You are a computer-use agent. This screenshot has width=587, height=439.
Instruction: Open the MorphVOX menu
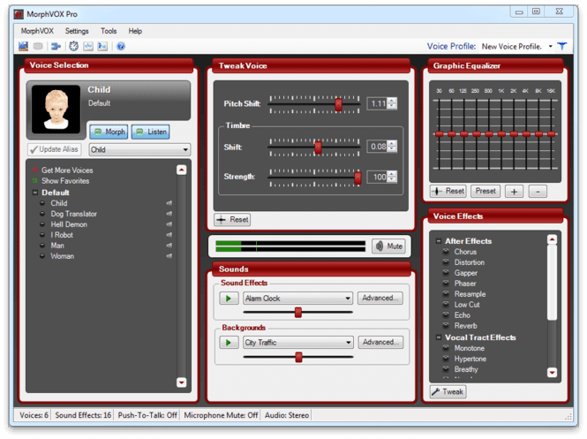click(x=37, y=31)
